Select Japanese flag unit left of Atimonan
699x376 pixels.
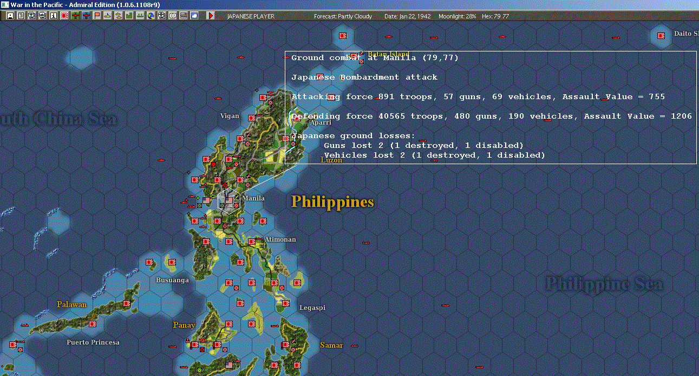click(252, 242)
